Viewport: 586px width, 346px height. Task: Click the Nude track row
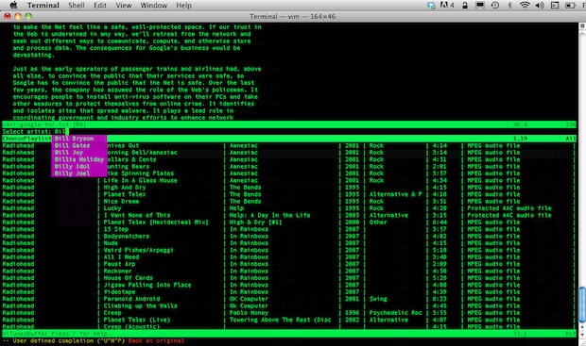[x=111, y=243]
